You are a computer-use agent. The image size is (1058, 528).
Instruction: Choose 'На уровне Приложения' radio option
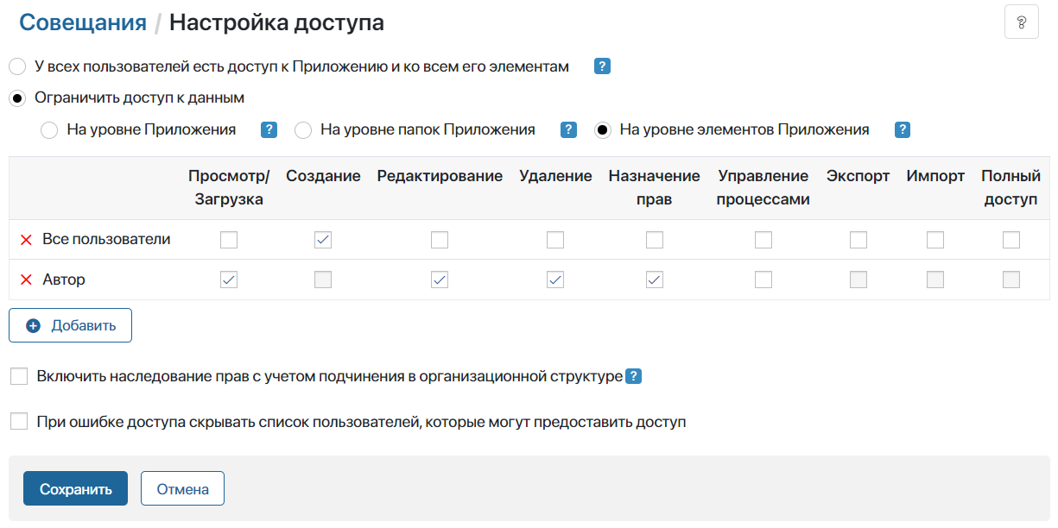[x=50, y=130]
